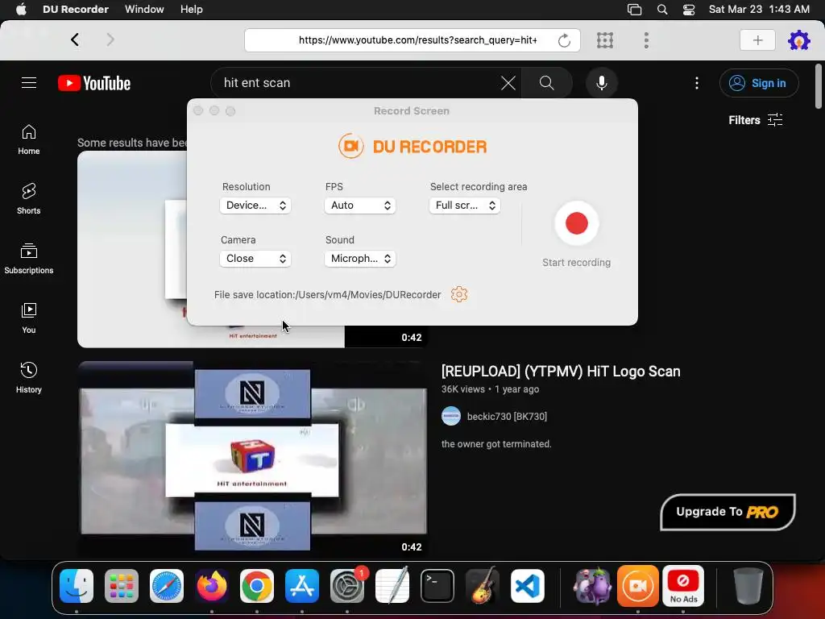Open Finder from the Dock

(77, 586)
